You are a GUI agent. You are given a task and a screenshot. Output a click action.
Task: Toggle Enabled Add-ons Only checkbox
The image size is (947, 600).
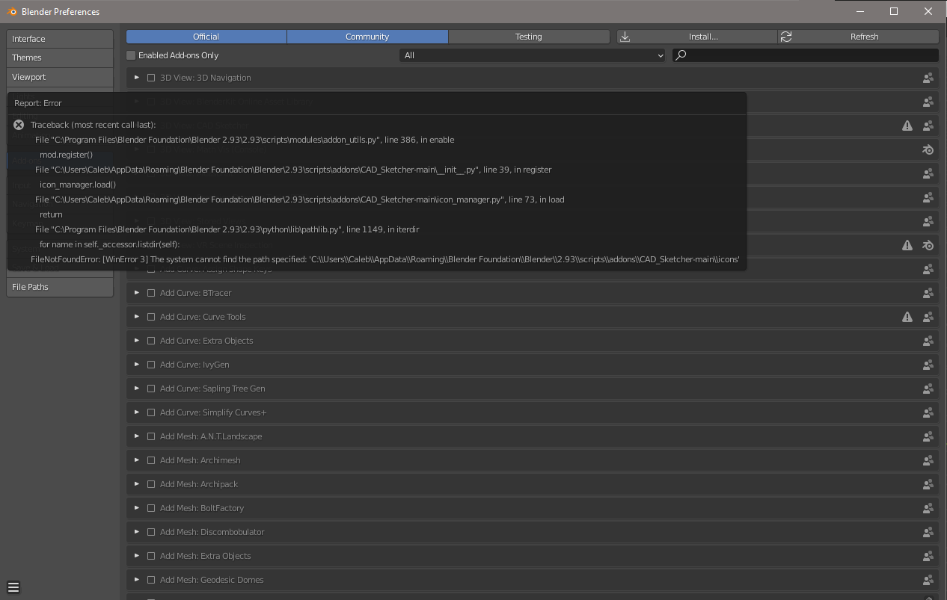pos(131,55)
